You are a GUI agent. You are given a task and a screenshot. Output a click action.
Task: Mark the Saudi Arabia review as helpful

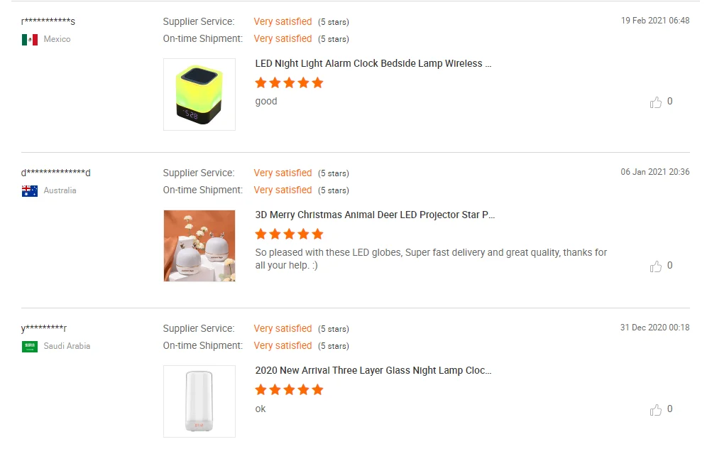click(x=656, y=410)
